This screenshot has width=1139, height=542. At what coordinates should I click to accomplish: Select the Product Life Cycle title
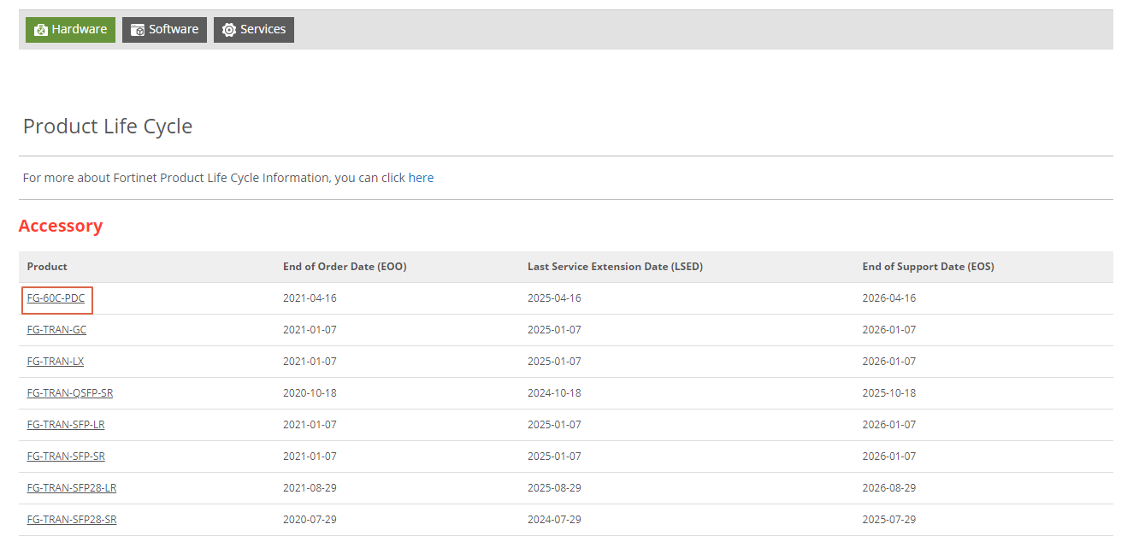pos(108,127)
